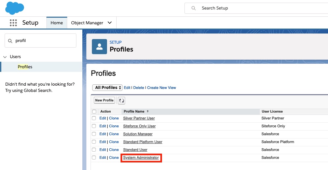Focus the Search Setup input field

(x=256, y=8)
